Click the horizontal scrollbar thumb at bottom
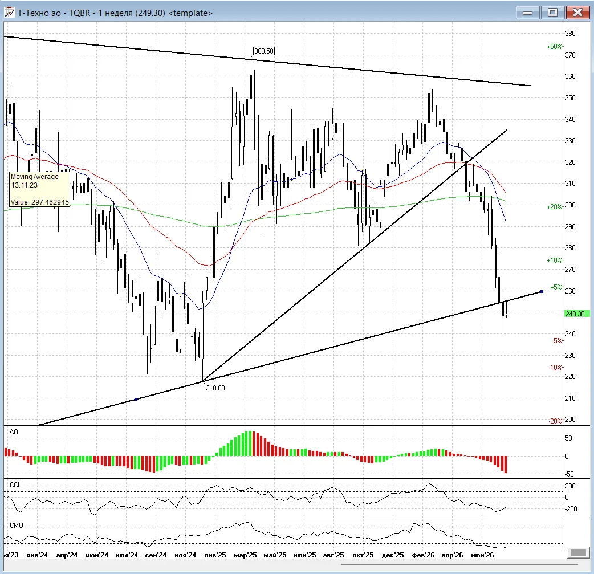 pyautogui.click(x=459, y=564)
